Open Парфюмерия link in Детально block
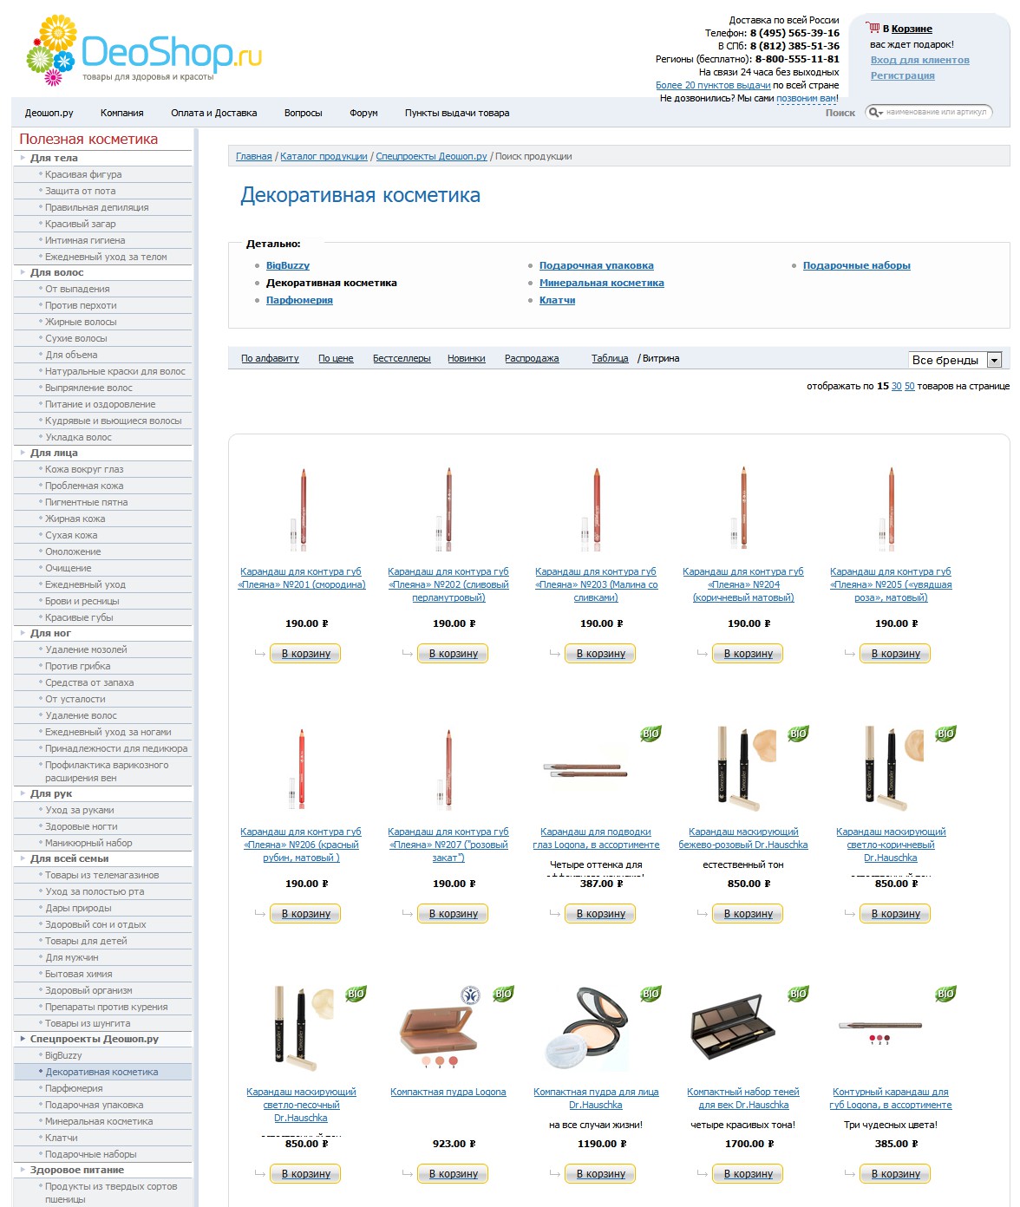Viewport: 1020px width, 1207px height. click(299, 300)
